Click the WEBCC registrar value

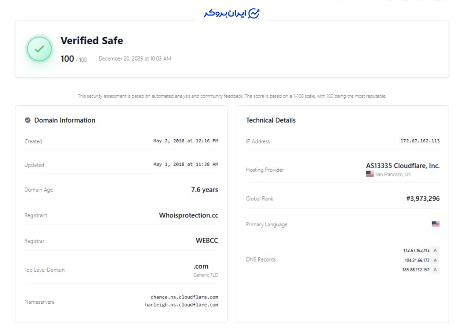(207, 240)
